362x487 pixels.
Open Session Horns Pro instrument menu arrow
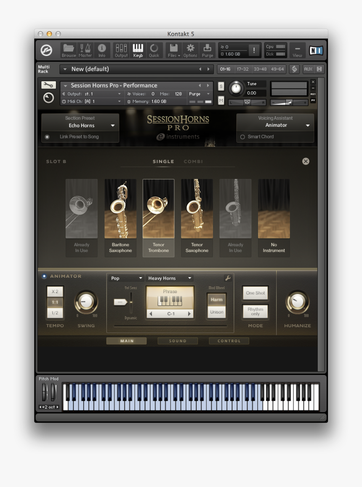65,86
